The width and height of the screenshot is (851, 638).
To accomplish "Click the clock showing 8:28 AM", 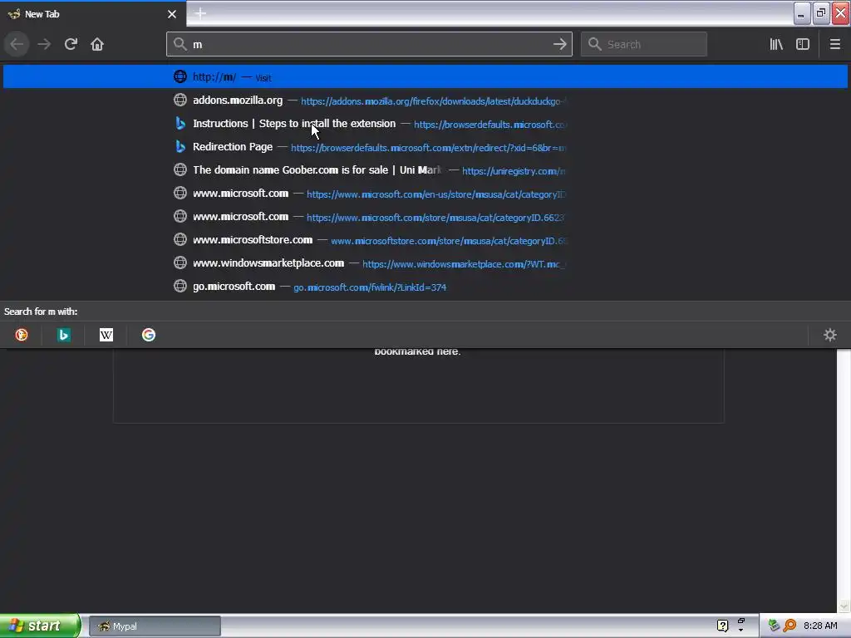I will click(x=820, y=626).
